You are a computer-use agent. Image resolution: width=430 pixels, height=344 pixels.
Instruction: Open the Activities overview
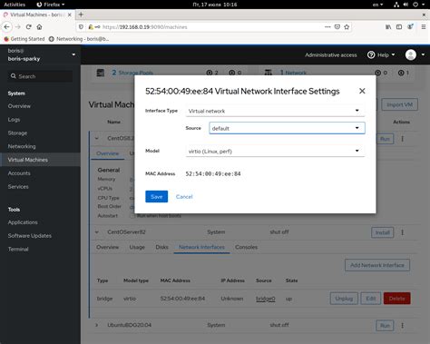click(15, 5)
